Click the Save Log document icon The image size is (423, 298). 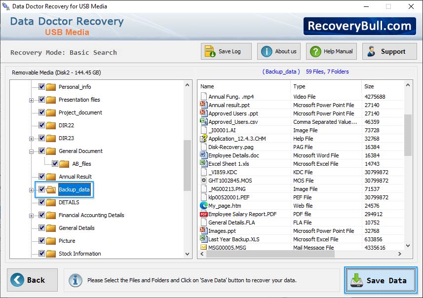pos(210,51)
